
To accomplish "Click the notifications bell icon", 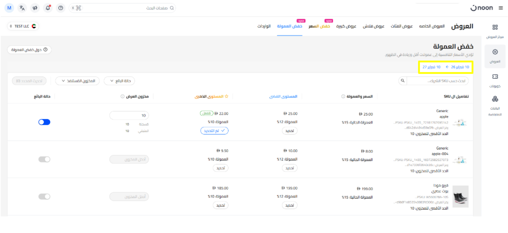I will click(x=47, y=8).
